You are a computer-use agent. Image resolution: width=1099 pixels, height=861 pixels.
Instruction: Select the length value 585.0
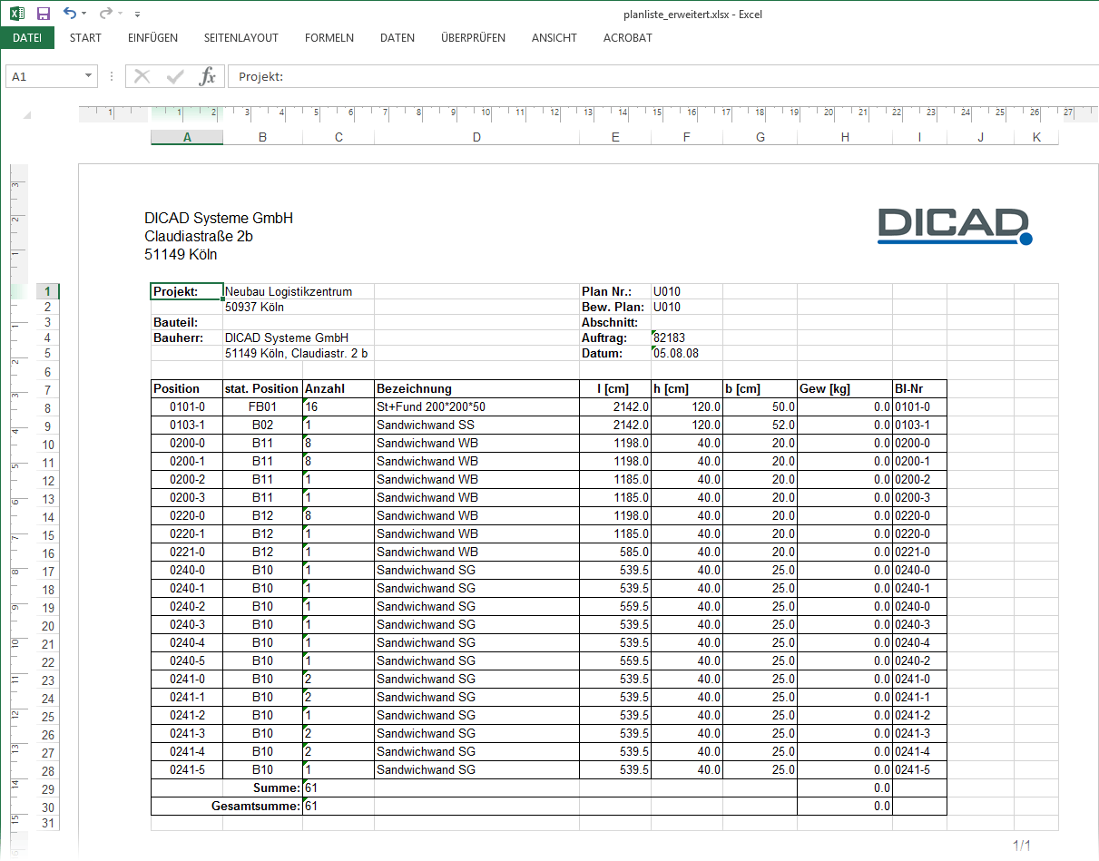point(615,552)
